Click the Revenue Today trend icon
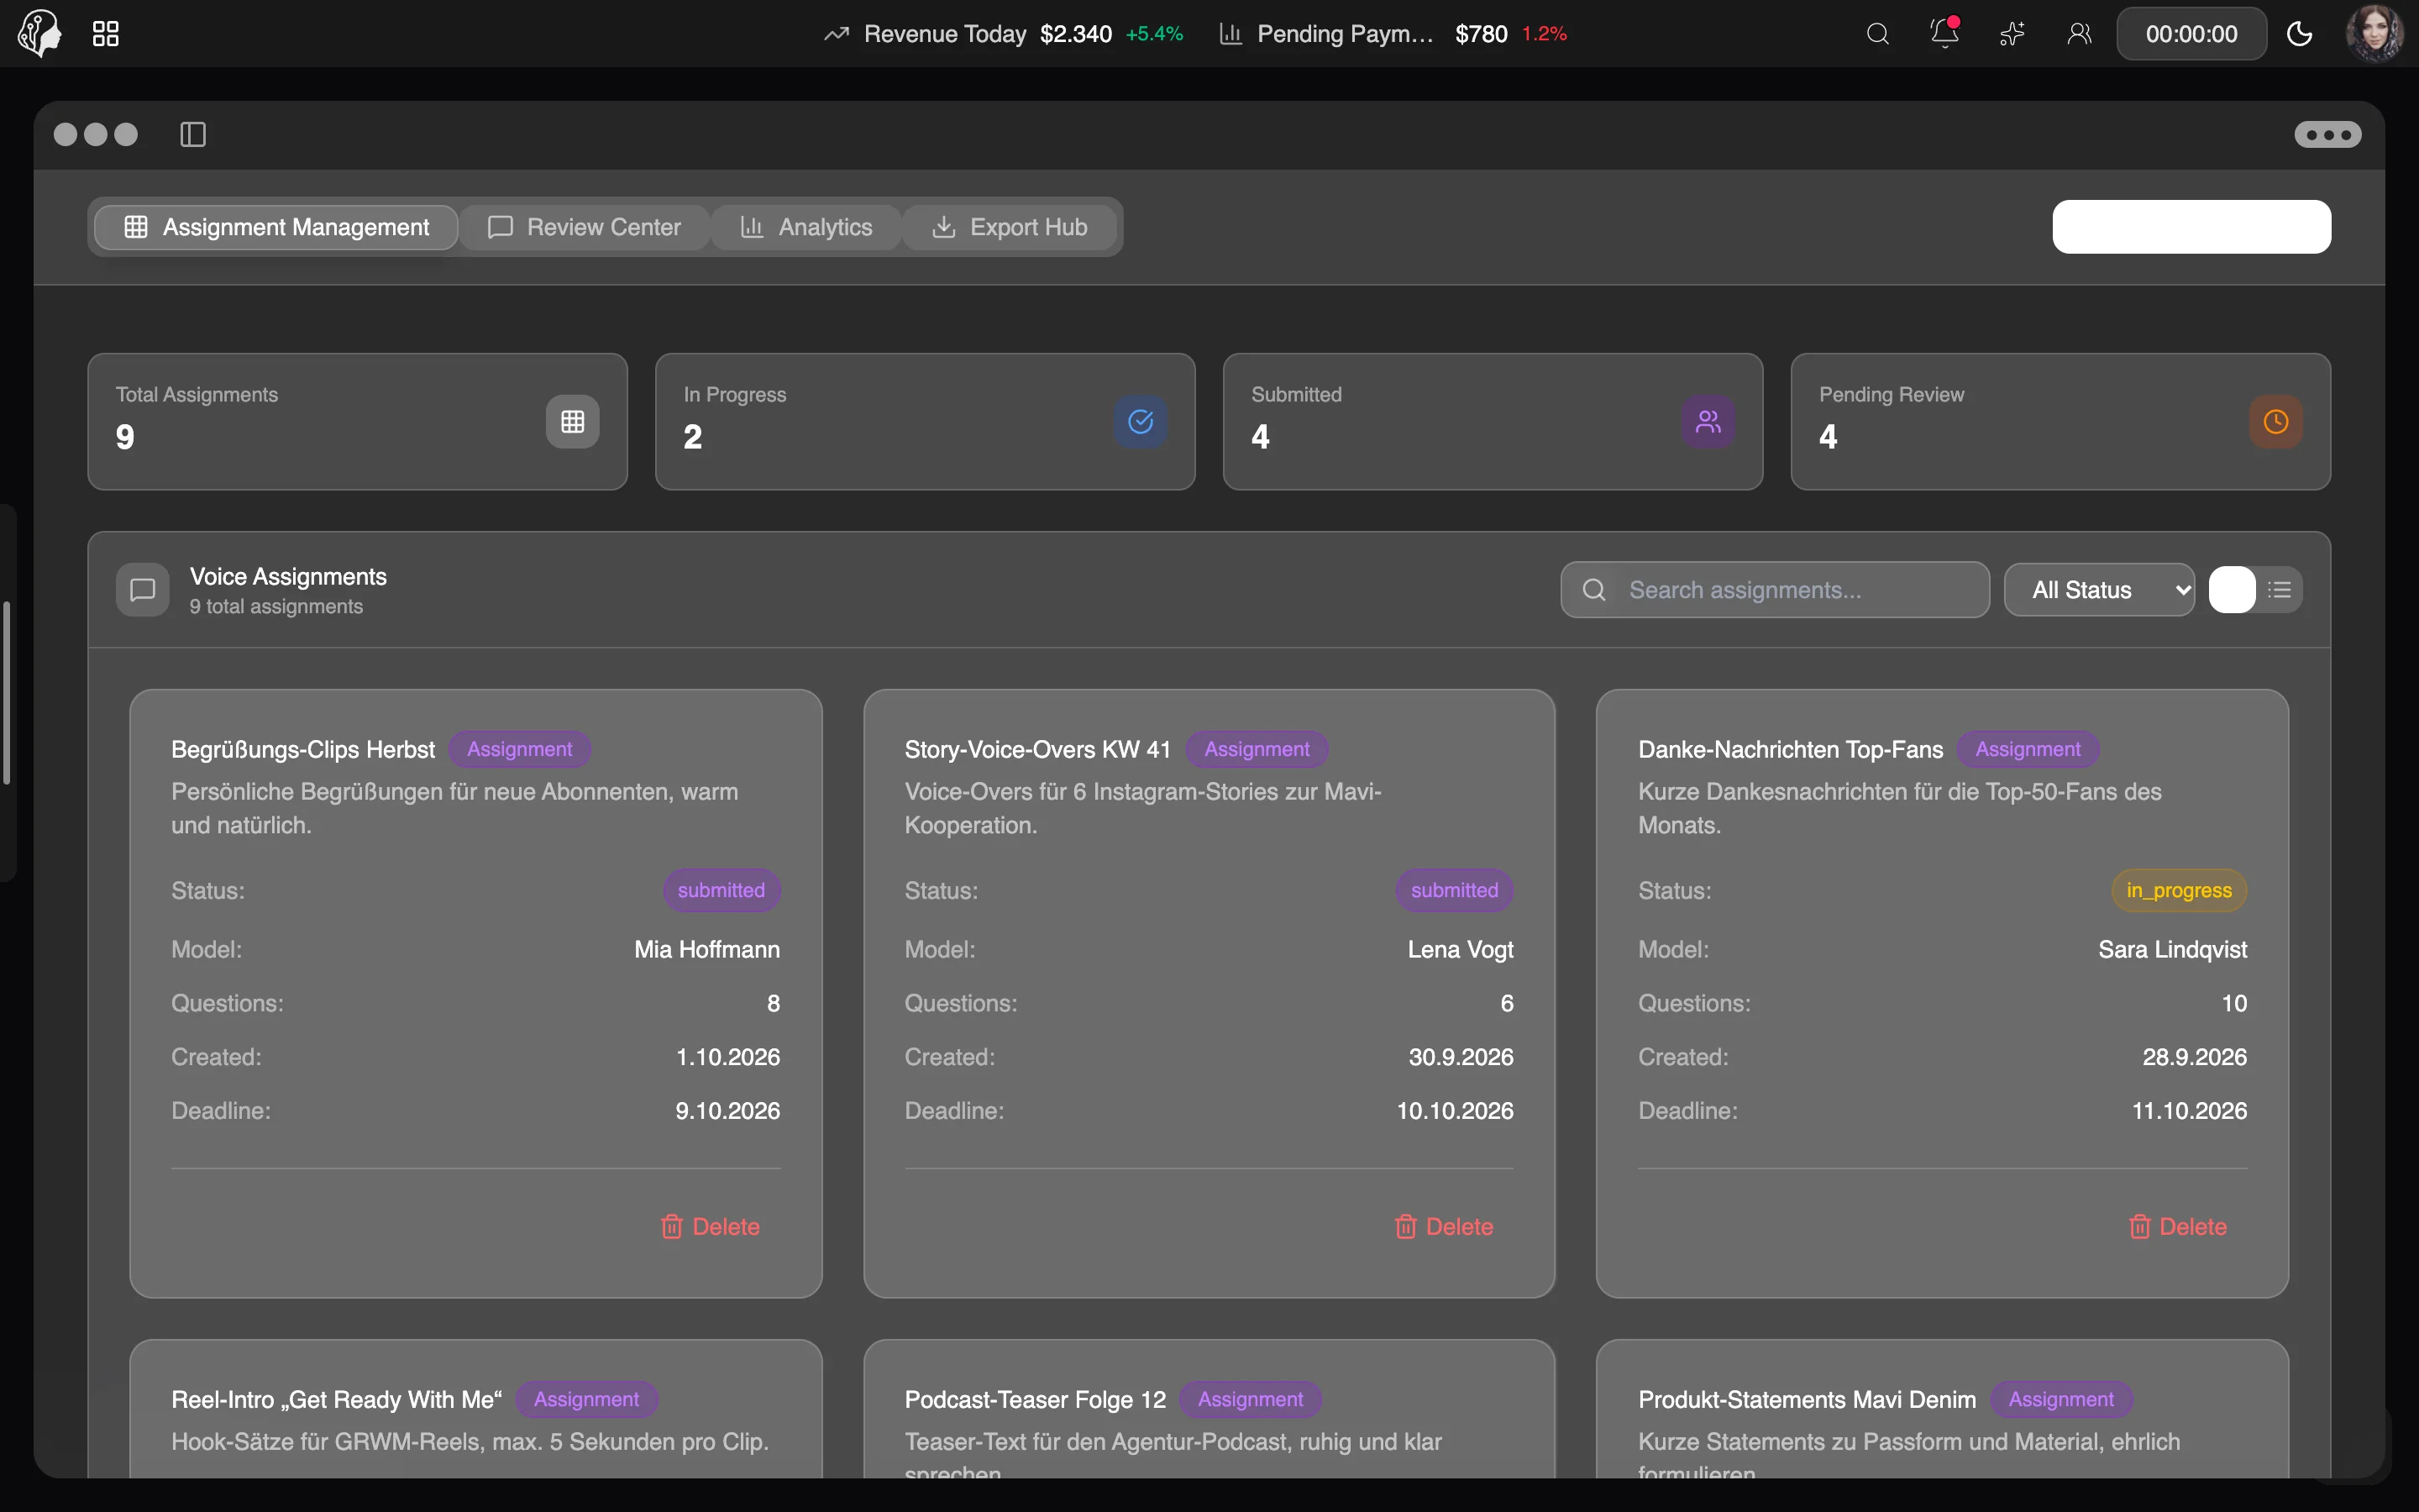 click(x=836, y=34)
